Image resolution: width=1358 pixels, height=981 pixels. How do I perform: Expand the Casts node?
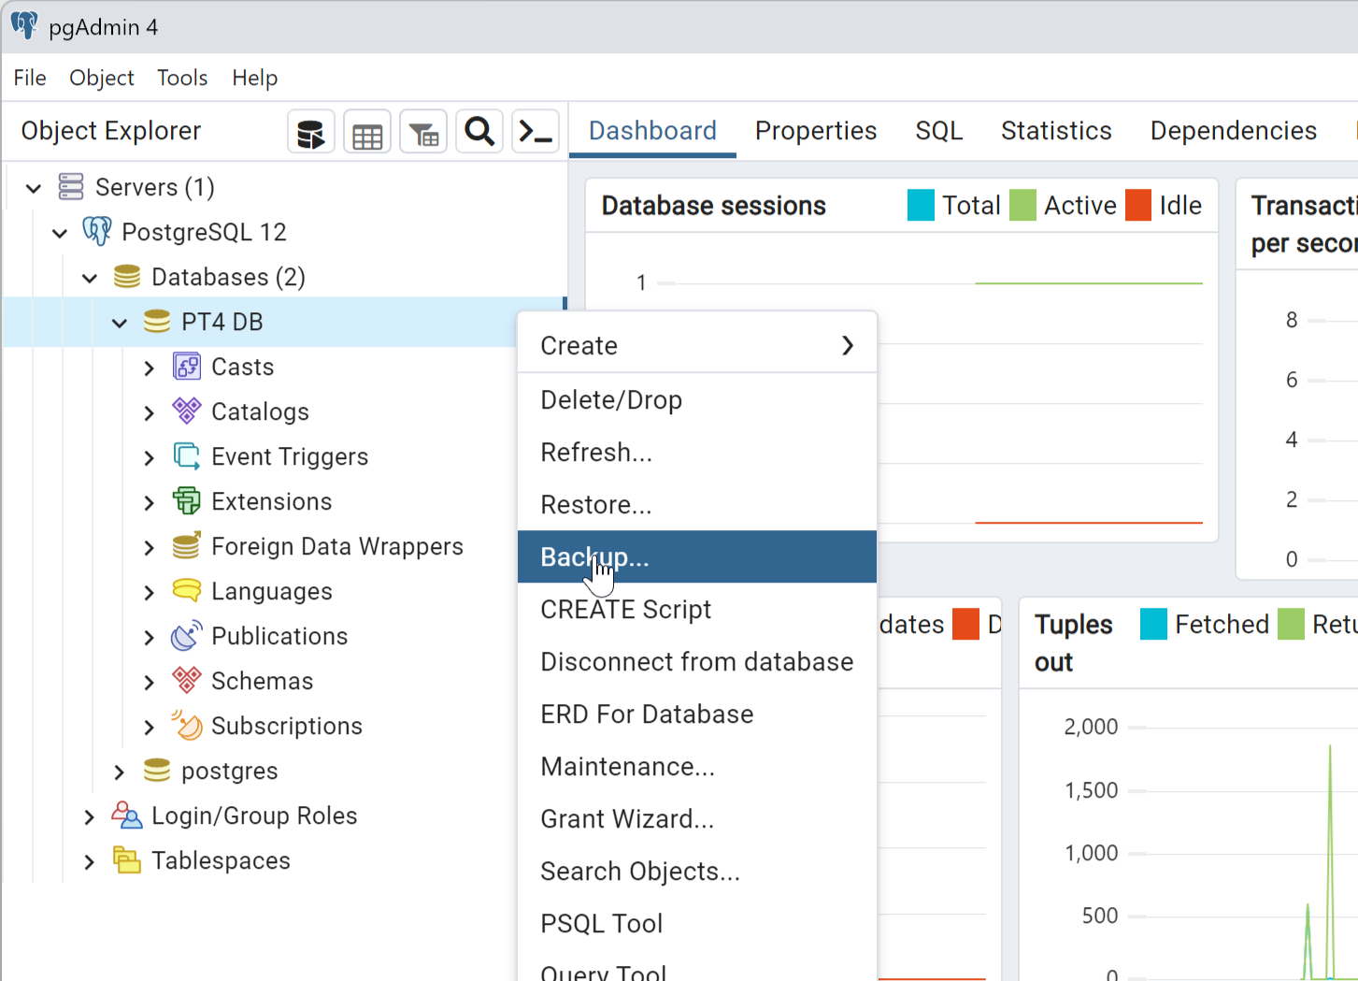click(x=150, y=368)
